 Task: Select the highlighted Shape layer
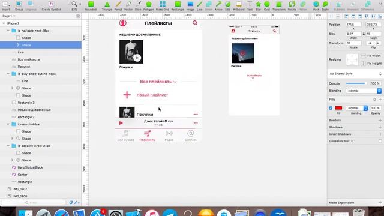pos(41,45)
